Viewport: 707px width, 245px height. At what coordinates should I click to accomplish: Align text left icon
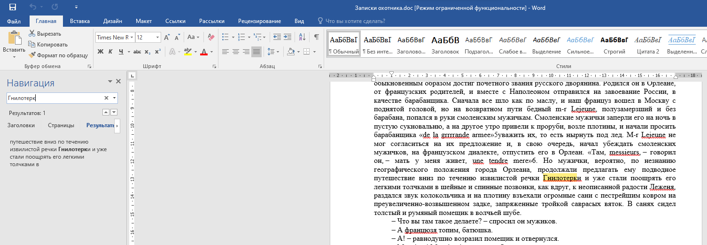tap(225, 52)
